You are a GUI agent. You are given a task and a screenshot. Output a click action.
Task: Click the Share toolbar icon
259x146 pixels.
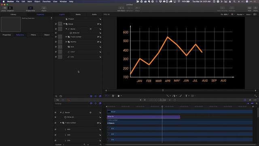tap(255, 8)
